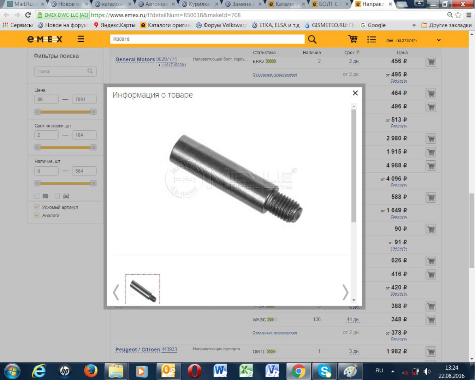Click the right handle of the Наличие slider

93,183
